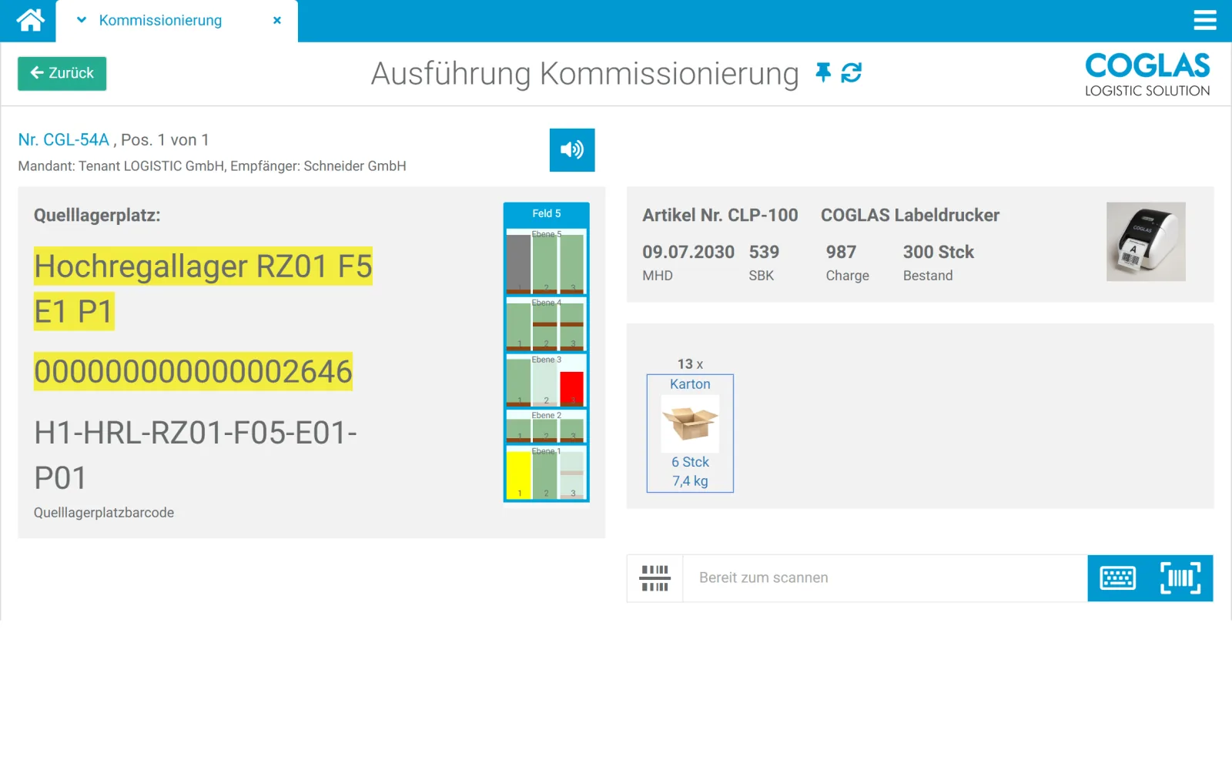Close the Kommissionierung tab
Screen dimensions: 1232x770
click(277, 20)
